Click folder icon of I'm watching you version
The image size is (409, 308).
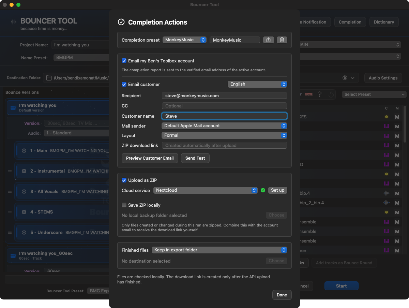[x=13, y=107]
